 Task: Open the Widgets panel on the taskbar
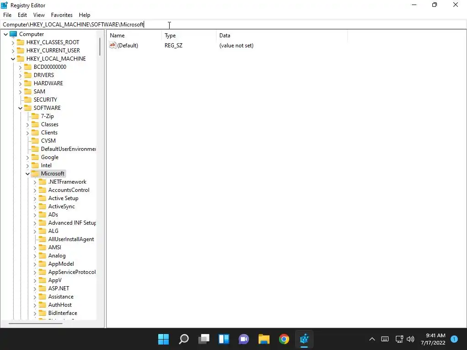(x=223, y=339)
